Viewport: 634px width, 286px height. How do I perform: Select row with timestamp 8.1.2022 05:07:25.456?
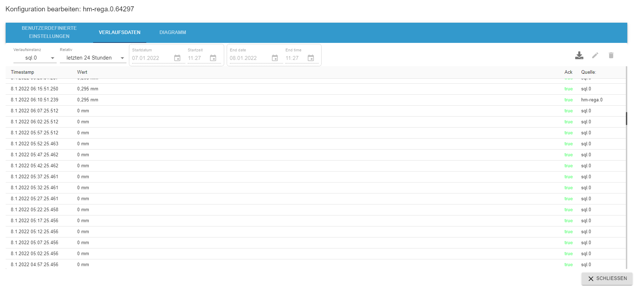316,243
